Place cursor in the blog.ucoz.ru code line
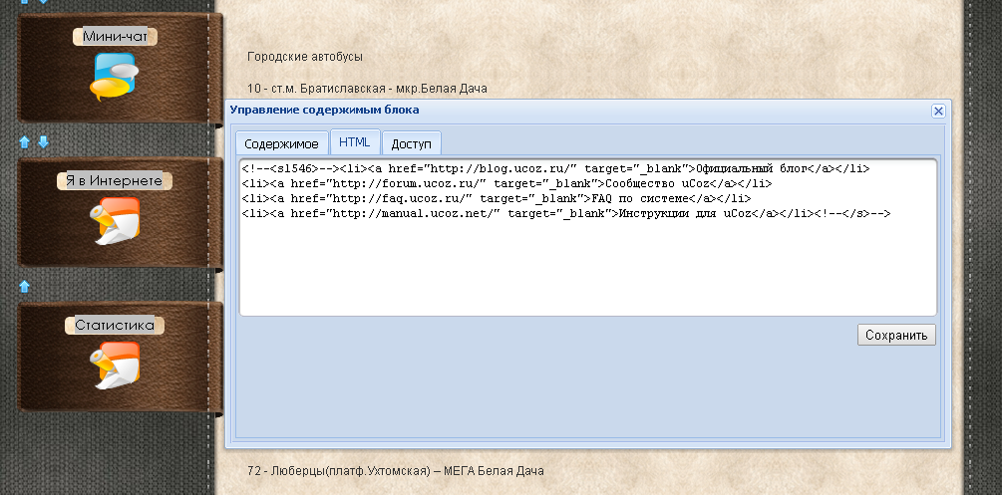Image resolution: width=1002 pixels, height=495 pixels. 556,169
